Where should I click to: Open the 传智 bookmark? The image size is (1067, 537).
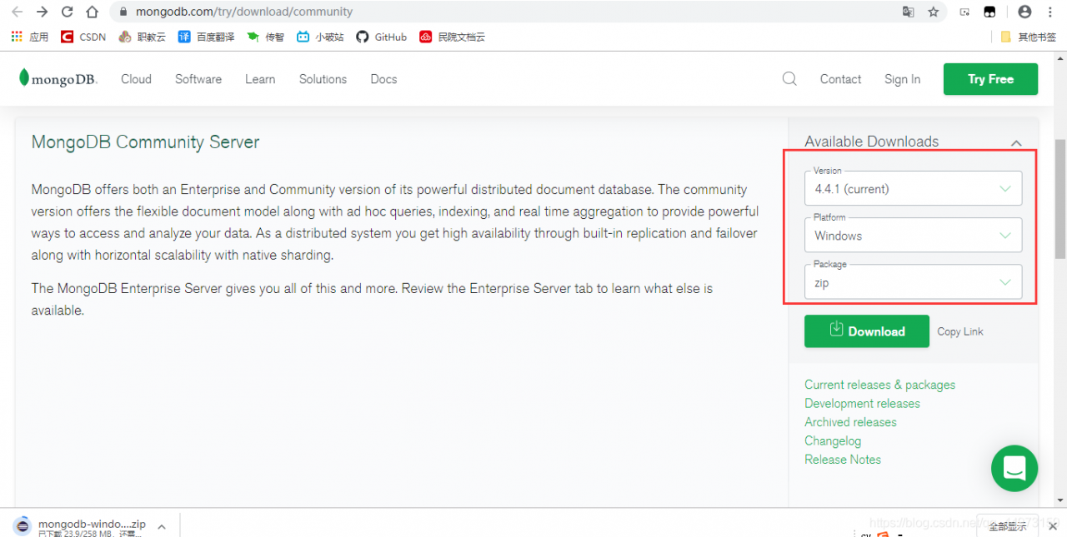[266, 37]
